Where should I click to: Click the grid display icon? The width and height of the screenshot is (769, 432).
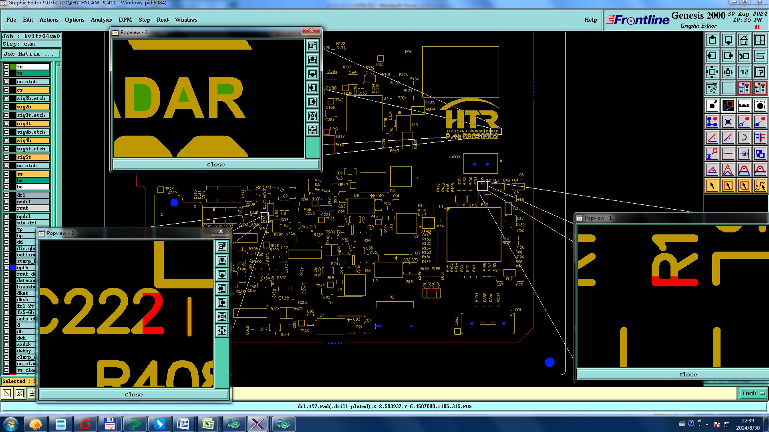tap(728, 88)
